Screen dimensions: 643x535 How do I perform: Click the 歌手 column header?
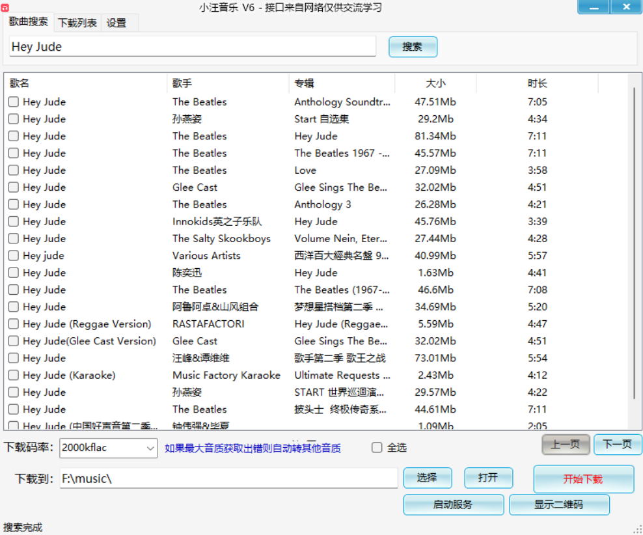point(228,83)
